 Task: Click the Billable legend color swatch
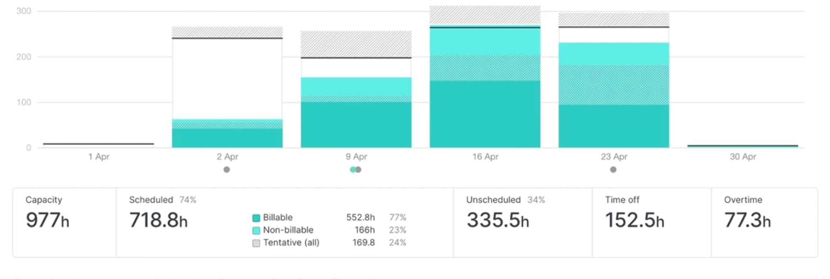pyautogui.click(x=256, y=218)
